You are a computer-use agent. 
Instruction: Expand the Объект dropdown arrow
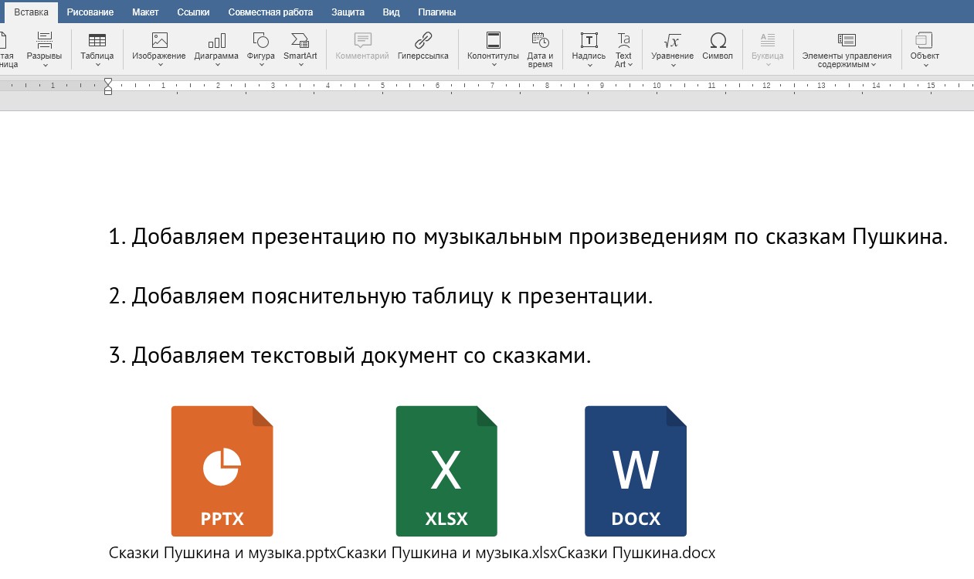point(925,65)
